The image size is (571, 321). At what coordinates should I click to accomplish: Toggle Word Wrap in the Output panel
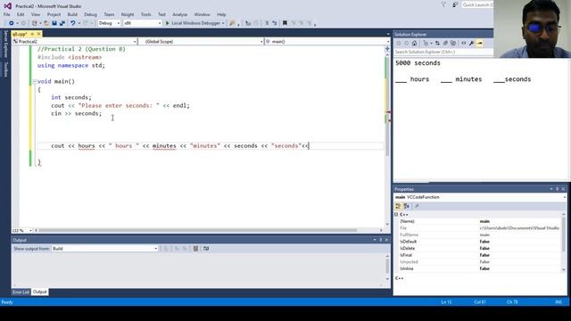pos(206,249)
